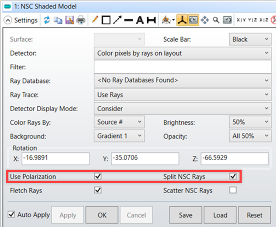Click the OK button
Viewport: 276px width, 227px height.
point(102,215)
